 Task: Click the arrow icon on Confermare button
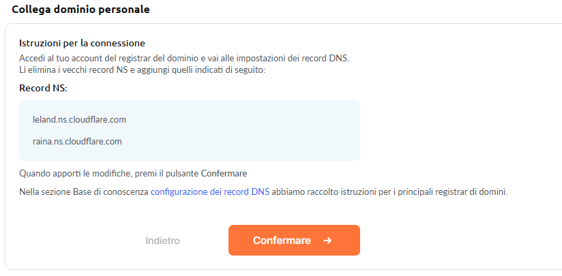(x=327, y=241)
